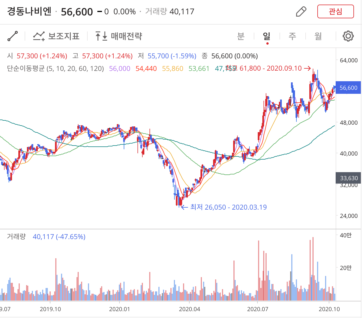Click the 64,000 price axis label

(349, 60)
